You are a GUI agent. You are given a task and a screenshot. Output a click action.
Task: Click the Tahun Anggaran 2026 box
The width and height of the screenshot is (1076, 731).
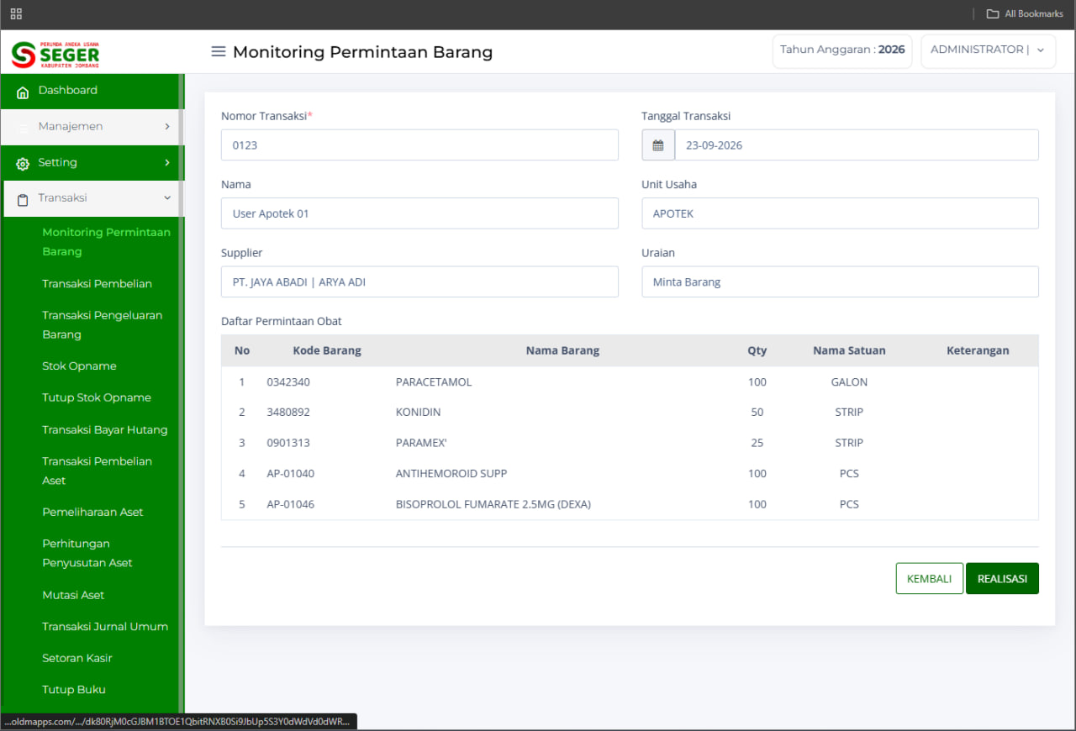pyautogui.click(x=842, y=50)
